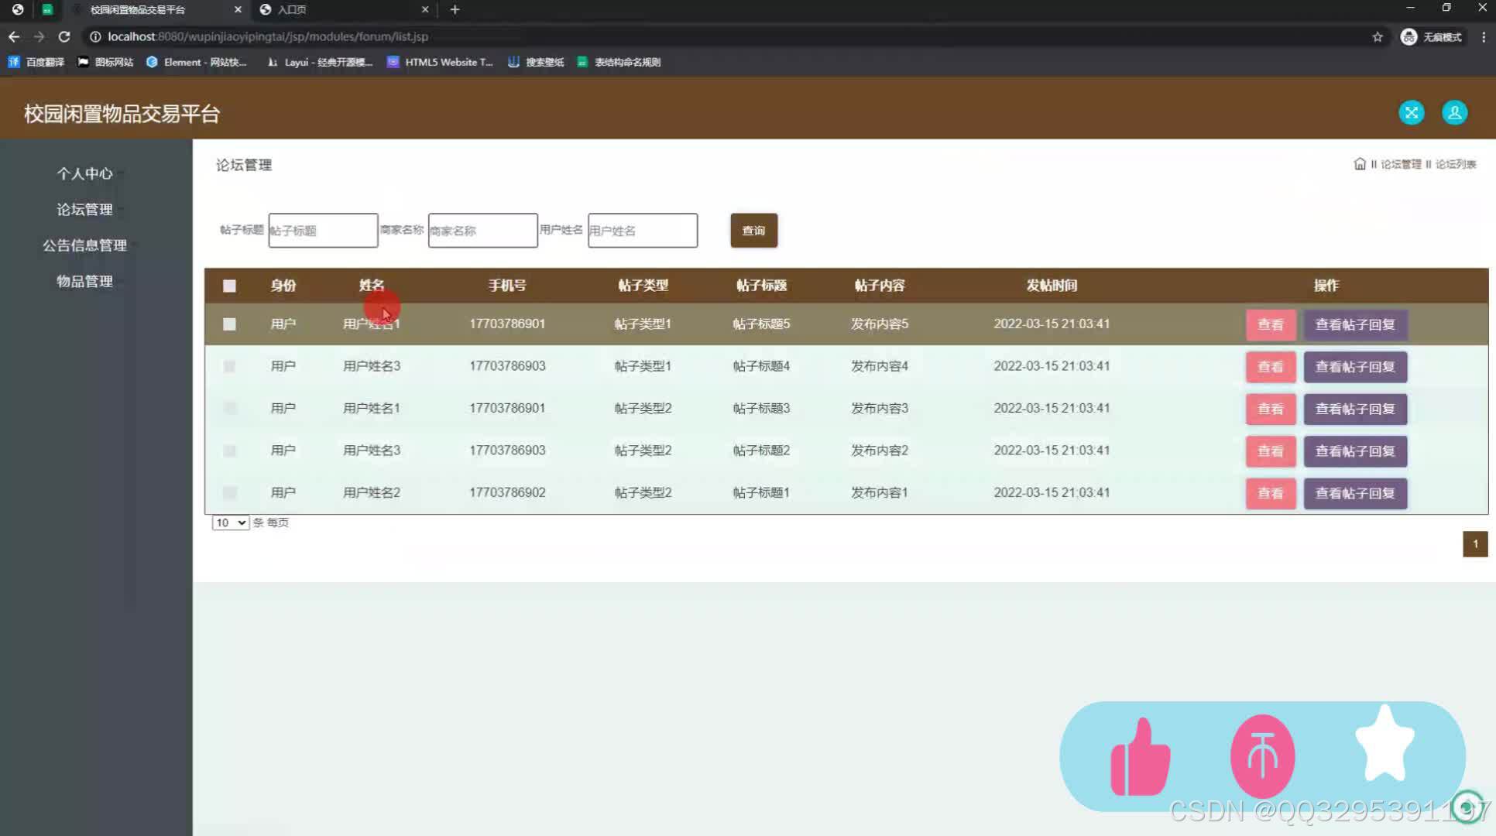Click the 发布内容4 cell
This screenshot has width=1496, height=836.
point(880,366)
